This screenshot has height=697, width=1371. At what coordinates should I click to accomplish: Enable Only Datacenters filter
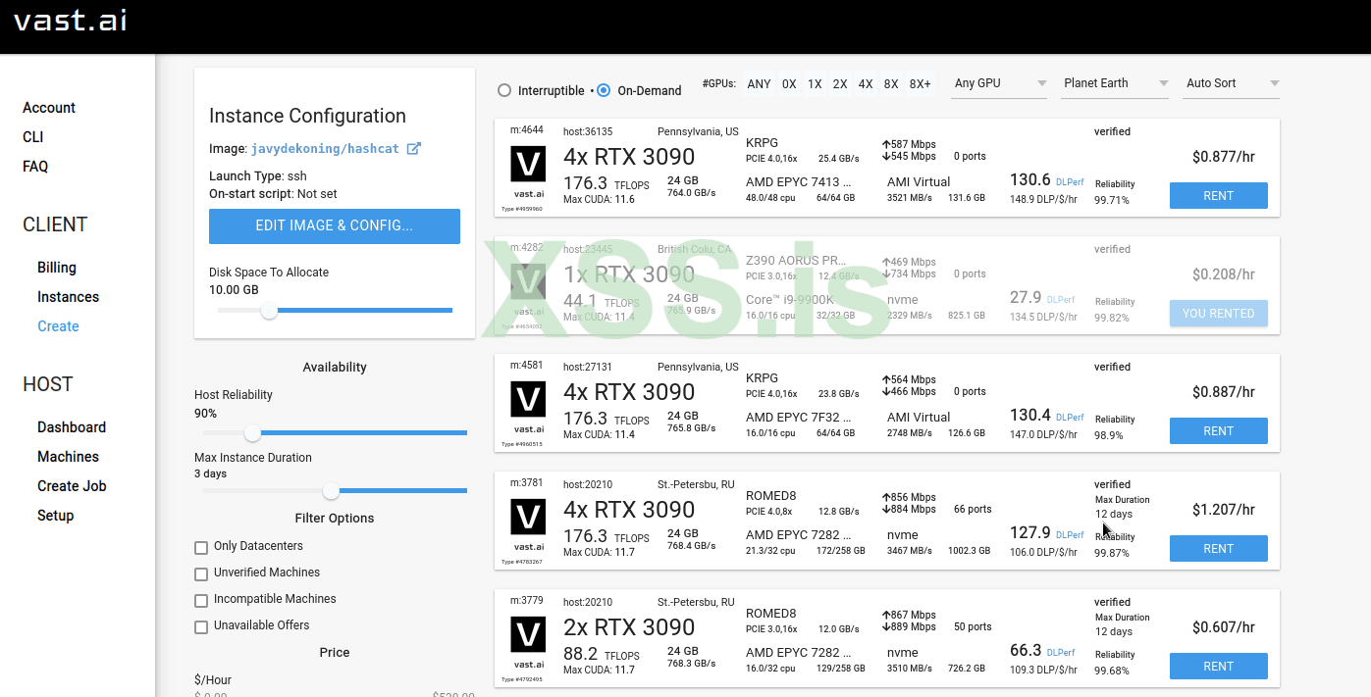point(201,547)
